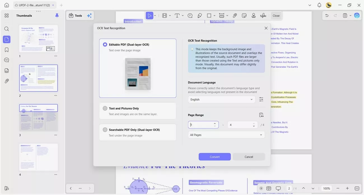Click the Attachment paperclip tool
The width and height of the screenshot is (364, 195).
pyautogui.click(x=235, y=15)
